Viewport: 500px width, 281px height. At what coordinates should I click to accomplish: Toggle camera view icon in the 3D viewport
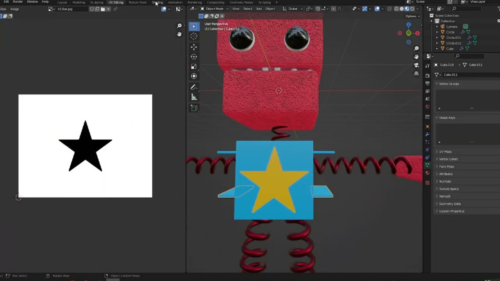tap(416, 65)
